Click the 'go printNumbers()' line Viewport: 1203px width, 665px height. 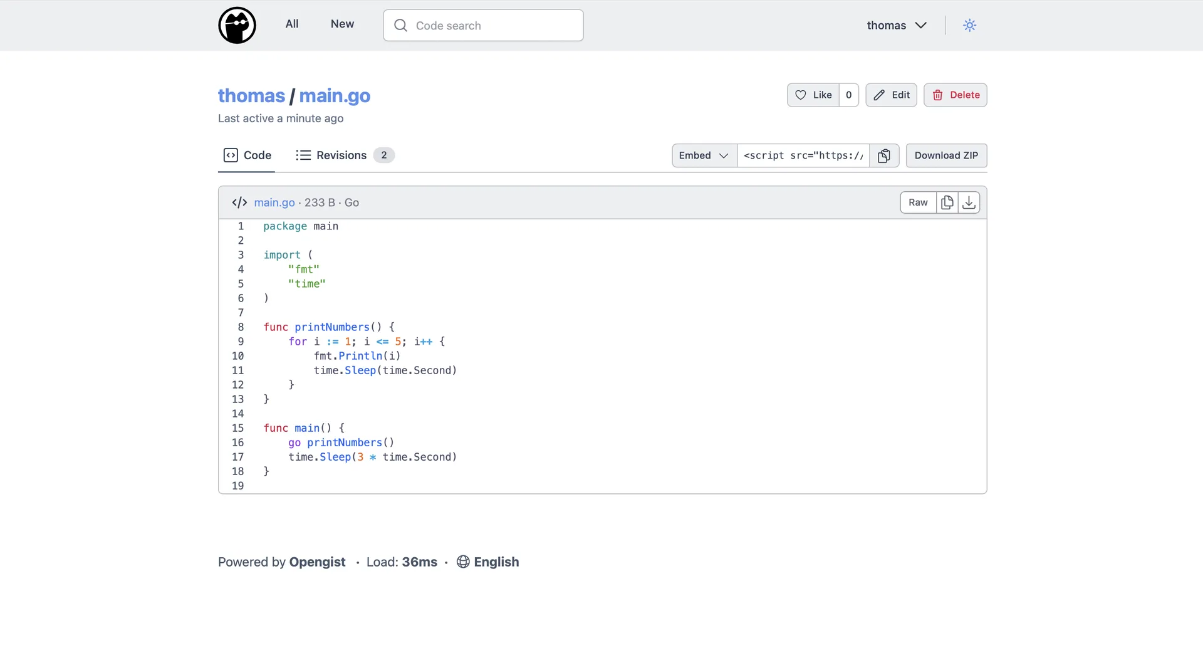(341, 442)
